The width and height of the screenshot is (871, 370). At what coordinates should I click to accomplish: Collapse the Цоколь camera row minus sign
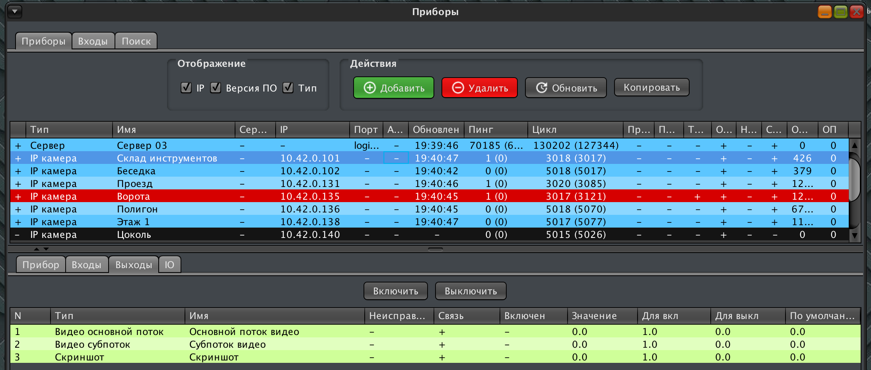point(18,235)
